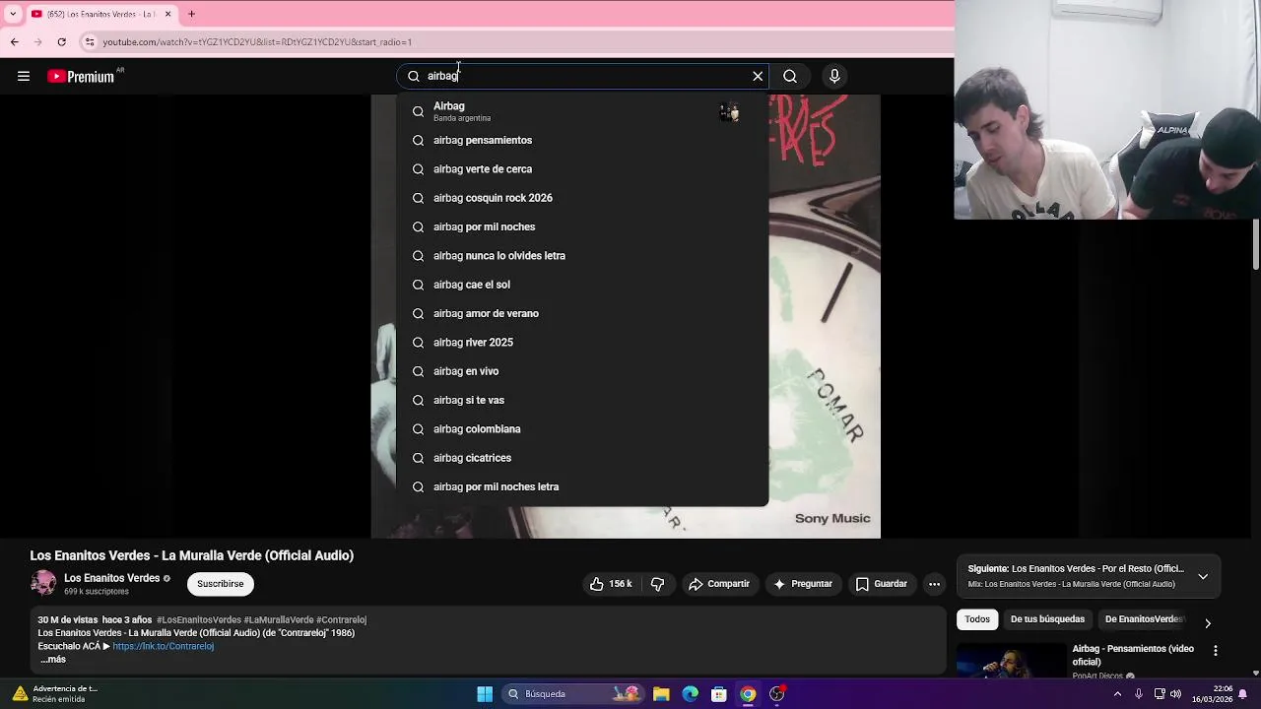Open Microsoft Store from the taskbar
This screenshot has width=1261, height=709.
coord(719,694)
